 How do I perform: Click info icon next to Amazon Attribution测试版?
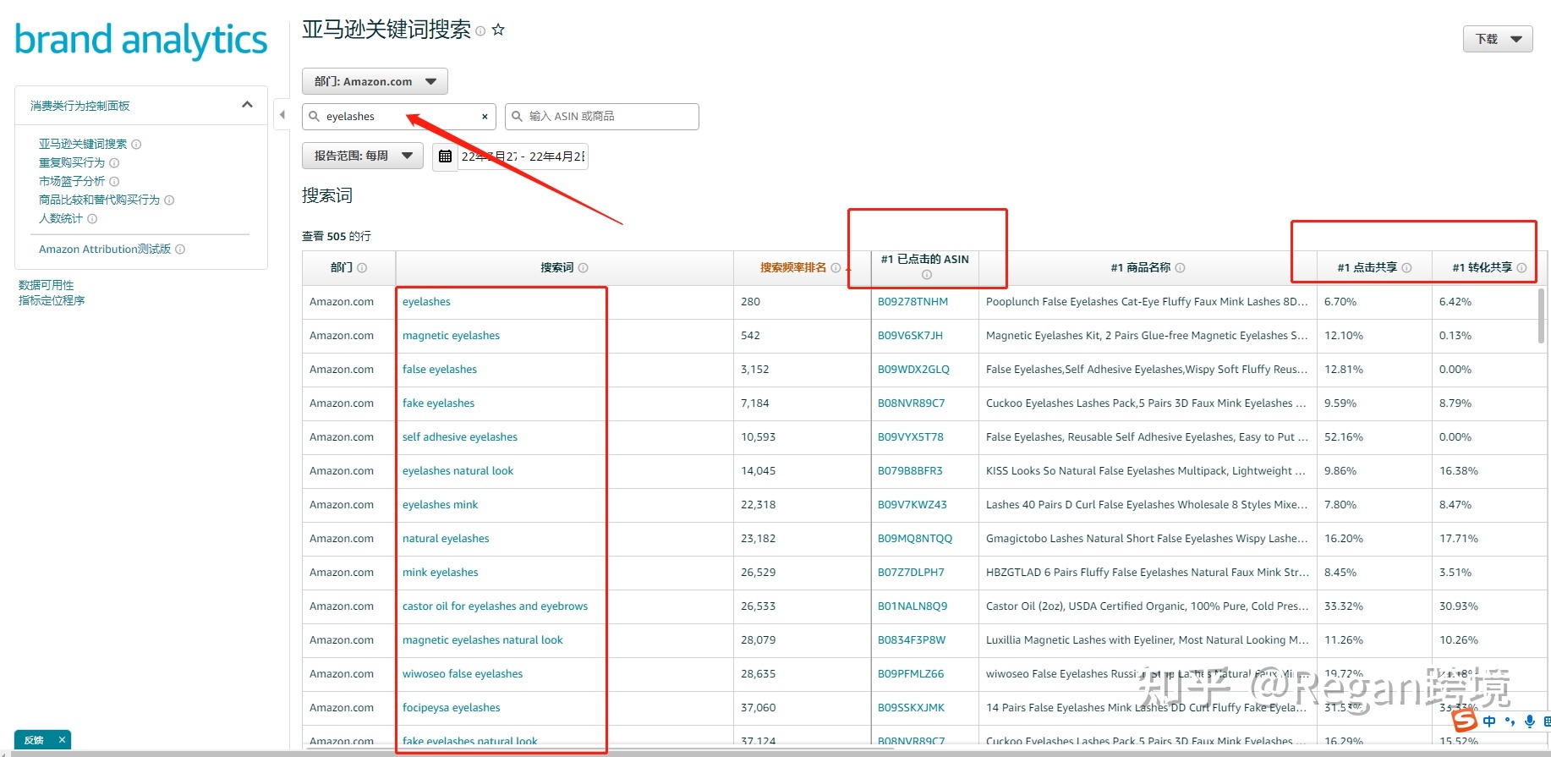tap(180, 250)
